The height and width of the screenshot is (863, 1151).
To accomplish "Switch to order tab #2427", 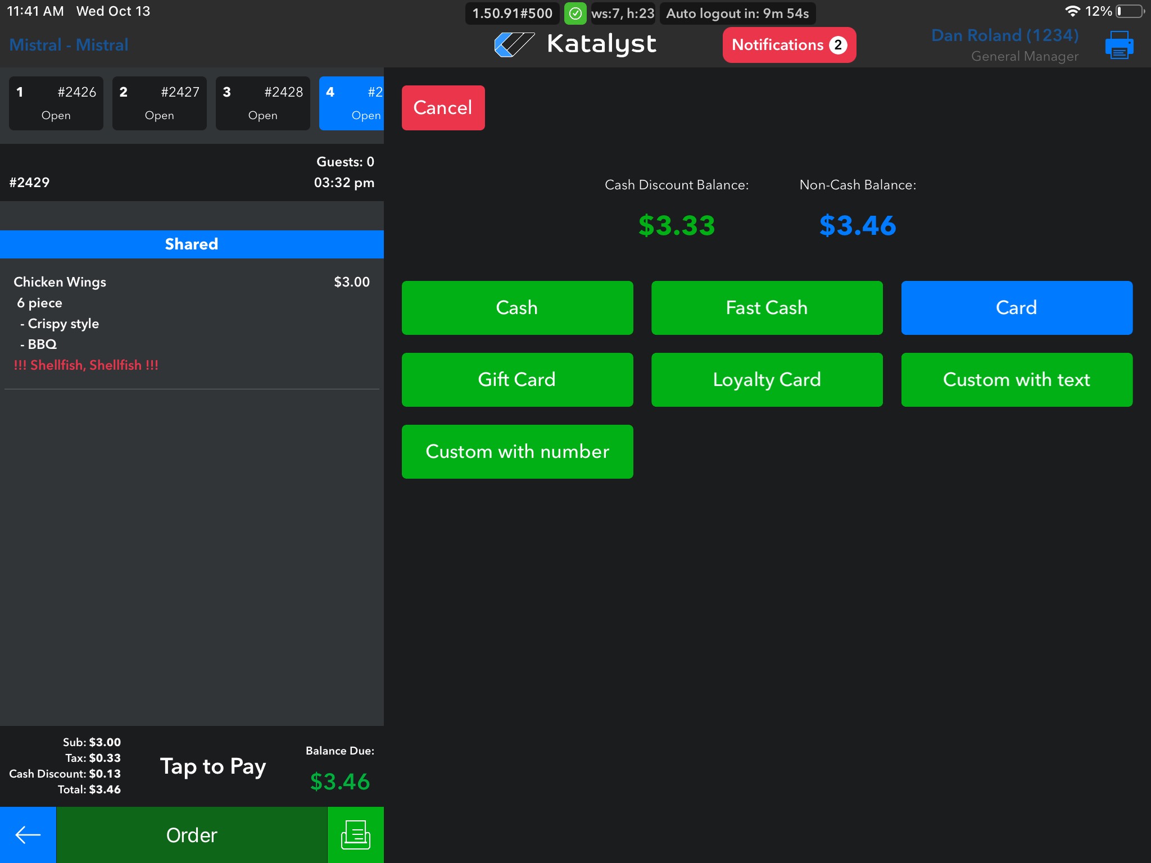I will tap(160, 103).
